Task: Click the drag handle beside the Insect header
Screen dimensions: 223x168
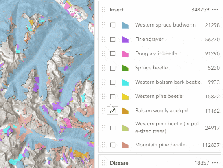Action: (x=104, y=9)
